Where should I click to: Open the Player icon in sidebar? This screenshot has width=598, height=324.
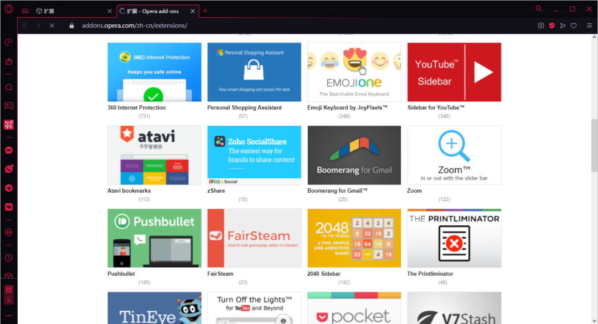point(9,233)
